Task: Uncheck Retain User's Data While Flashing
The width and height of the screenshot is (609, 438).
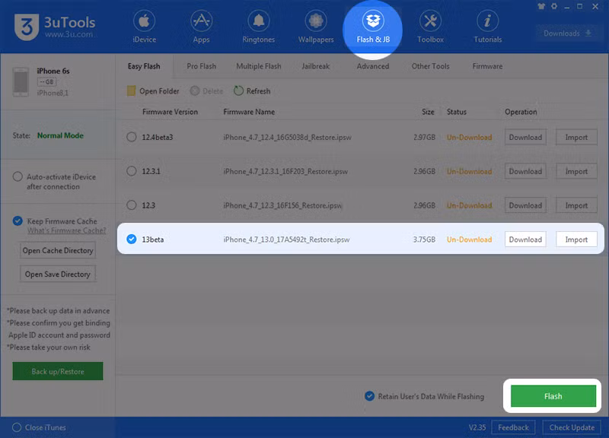Action: pos(370,396)
